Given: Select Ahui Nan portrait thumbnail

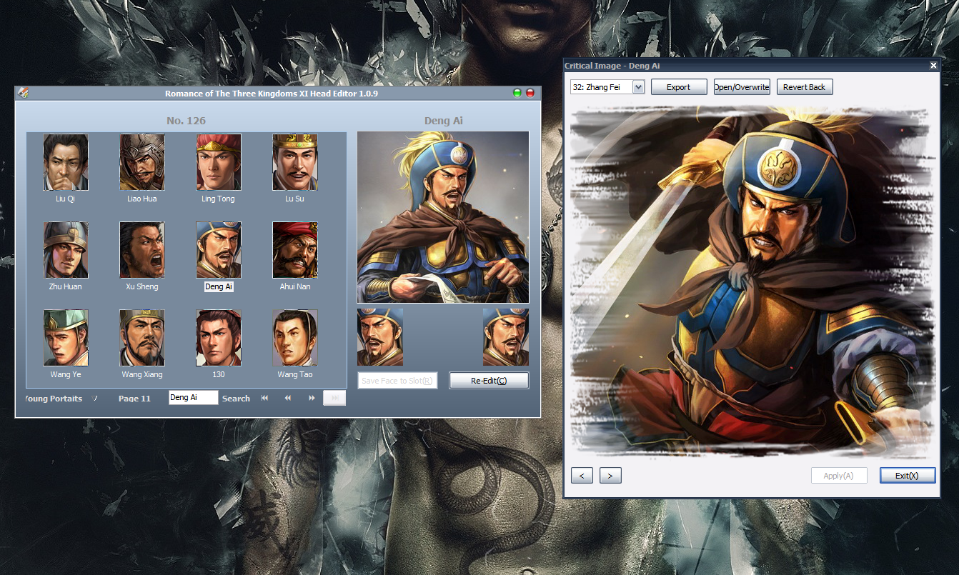Looking at the screenshot, I should (x=294, y=250).
